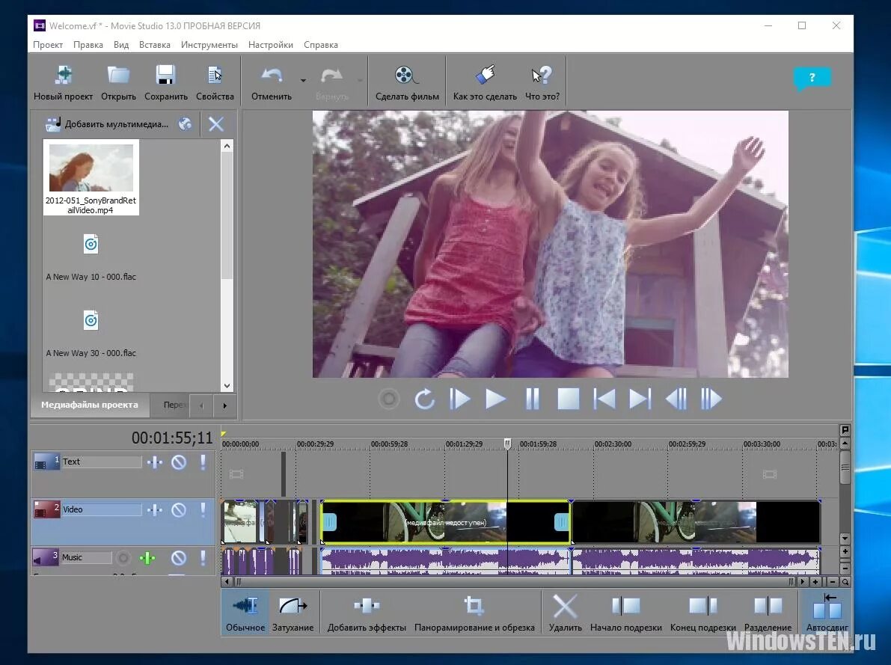Click the Новый проект toolbar icon
The height and width of the screenshot is (665, 891).
tap(63, 82)
